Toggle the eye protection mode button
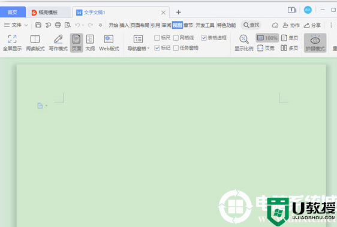This screenshot has height=227, width=337. click(315, 43)
